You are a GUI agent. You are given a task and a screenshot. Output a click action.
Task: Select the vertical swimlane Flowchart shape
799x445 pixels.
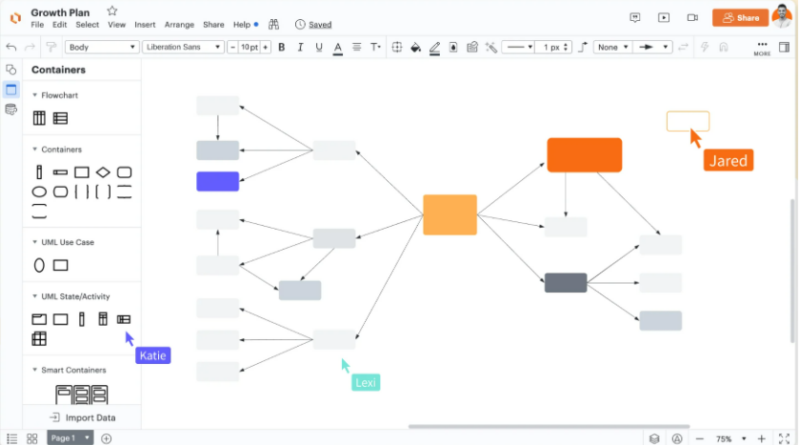(39, 118)
